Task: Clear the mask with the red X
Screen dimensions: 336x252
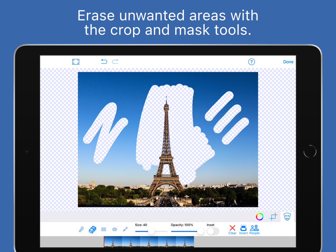Action: [x=232, y=230]
